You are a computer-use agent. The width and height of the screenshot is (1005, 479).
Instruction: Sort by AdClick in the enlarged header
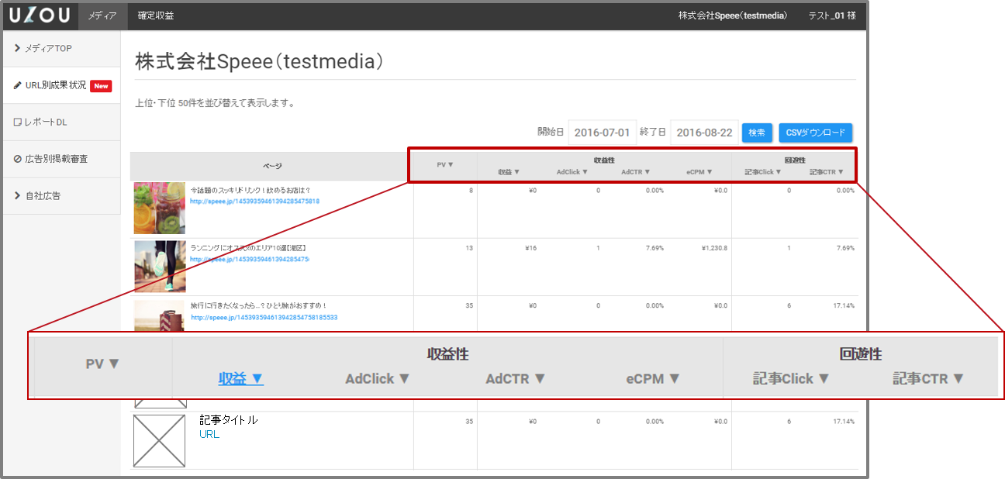click(x=377, y=379)
